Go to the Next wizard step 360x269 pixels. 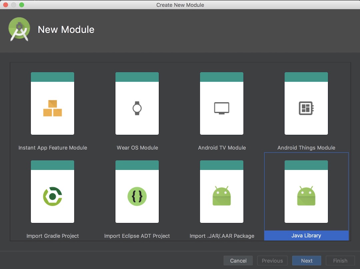307,261
